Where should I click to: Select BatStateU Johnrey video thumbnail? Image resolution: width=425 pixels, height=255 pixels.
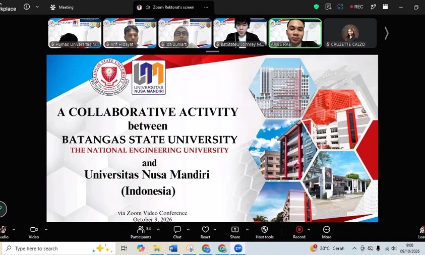[240, 33]
